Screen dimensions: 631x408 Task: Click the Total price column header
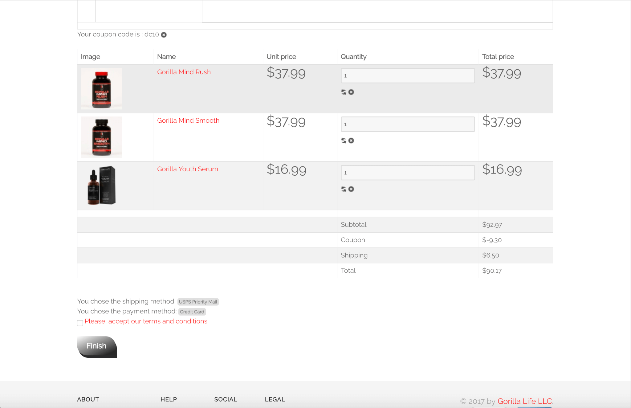point(498,57)
